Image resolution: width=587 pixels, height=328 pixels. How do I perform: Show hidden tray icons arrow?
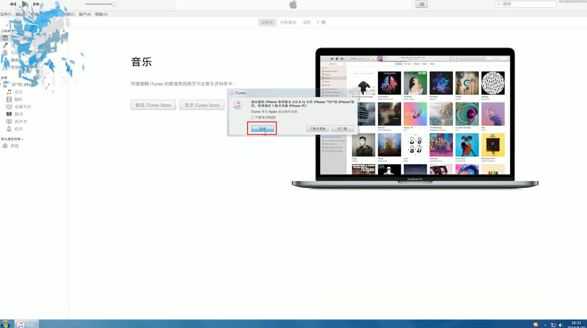click(x=545, y=325)
